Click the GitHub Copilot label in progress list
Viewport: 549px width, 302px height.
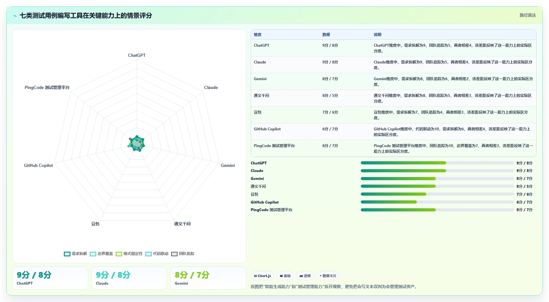pos(265,202)
